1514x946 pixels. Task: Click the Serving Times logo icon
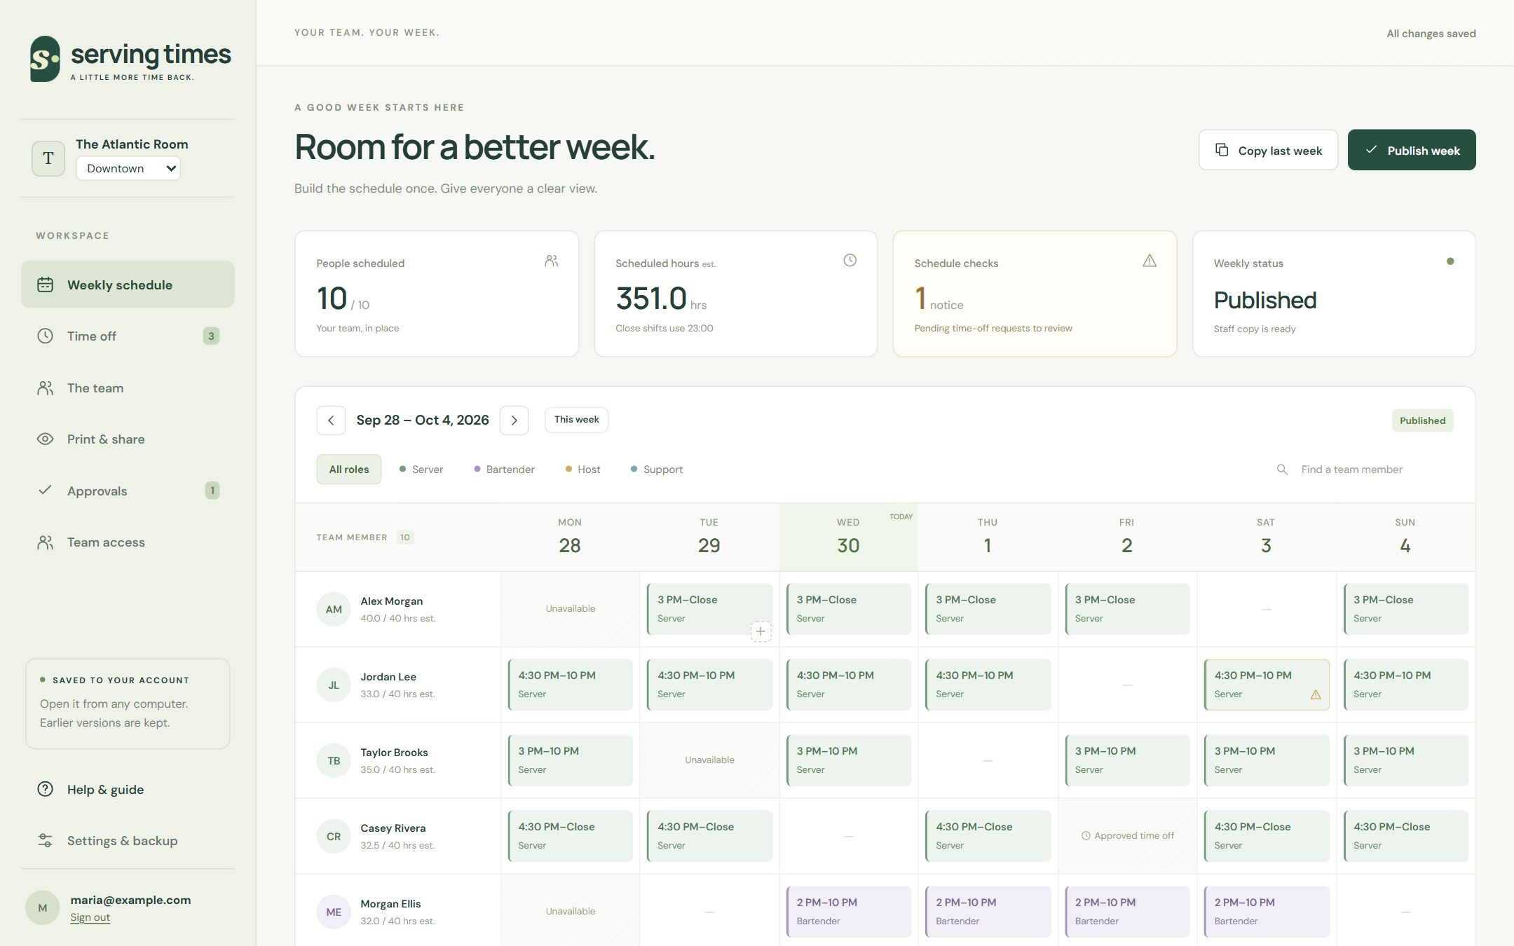coord(45,59)
